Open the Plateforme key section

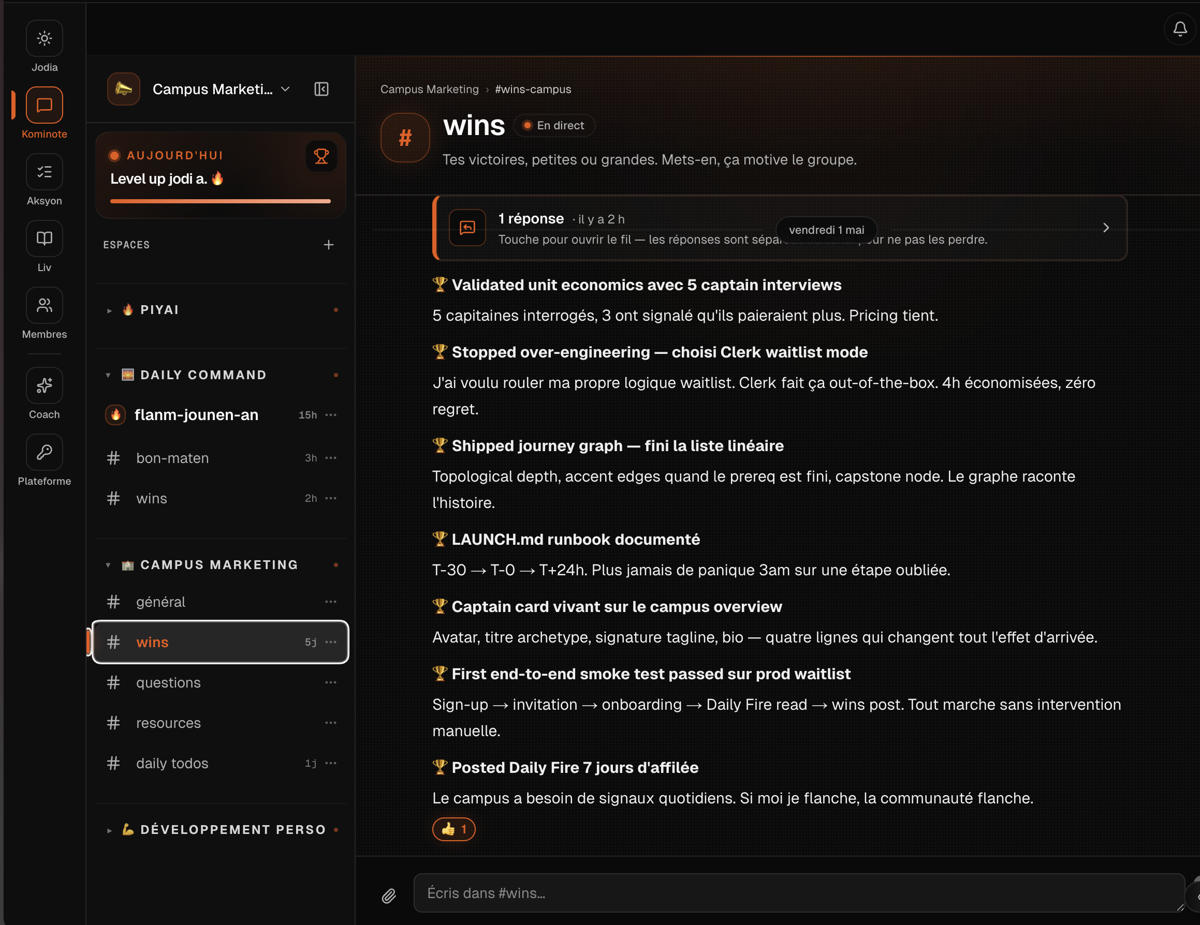pyautogui.click(x=45, y=452)
